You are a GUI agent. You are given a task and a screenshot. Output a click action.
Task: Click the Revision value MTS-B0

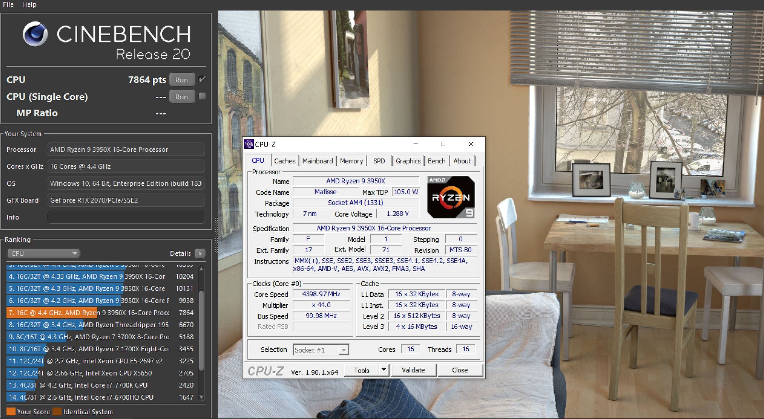pos(461,250)
